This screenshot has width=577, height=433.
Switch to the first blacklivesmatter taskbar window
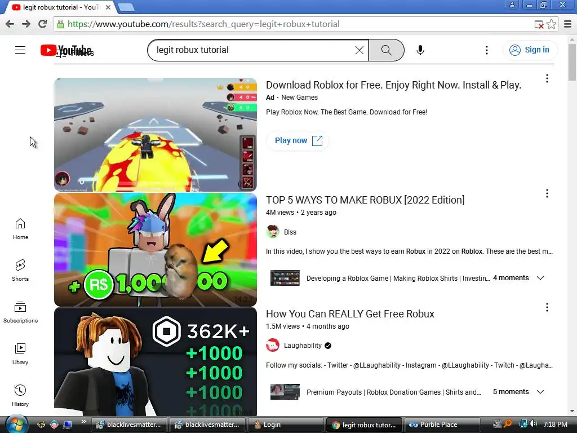[x=129, y=425]
